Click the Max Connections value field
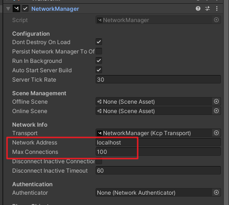Image resolution: width=229 pixels, height=205 pixels. [158, 152]
